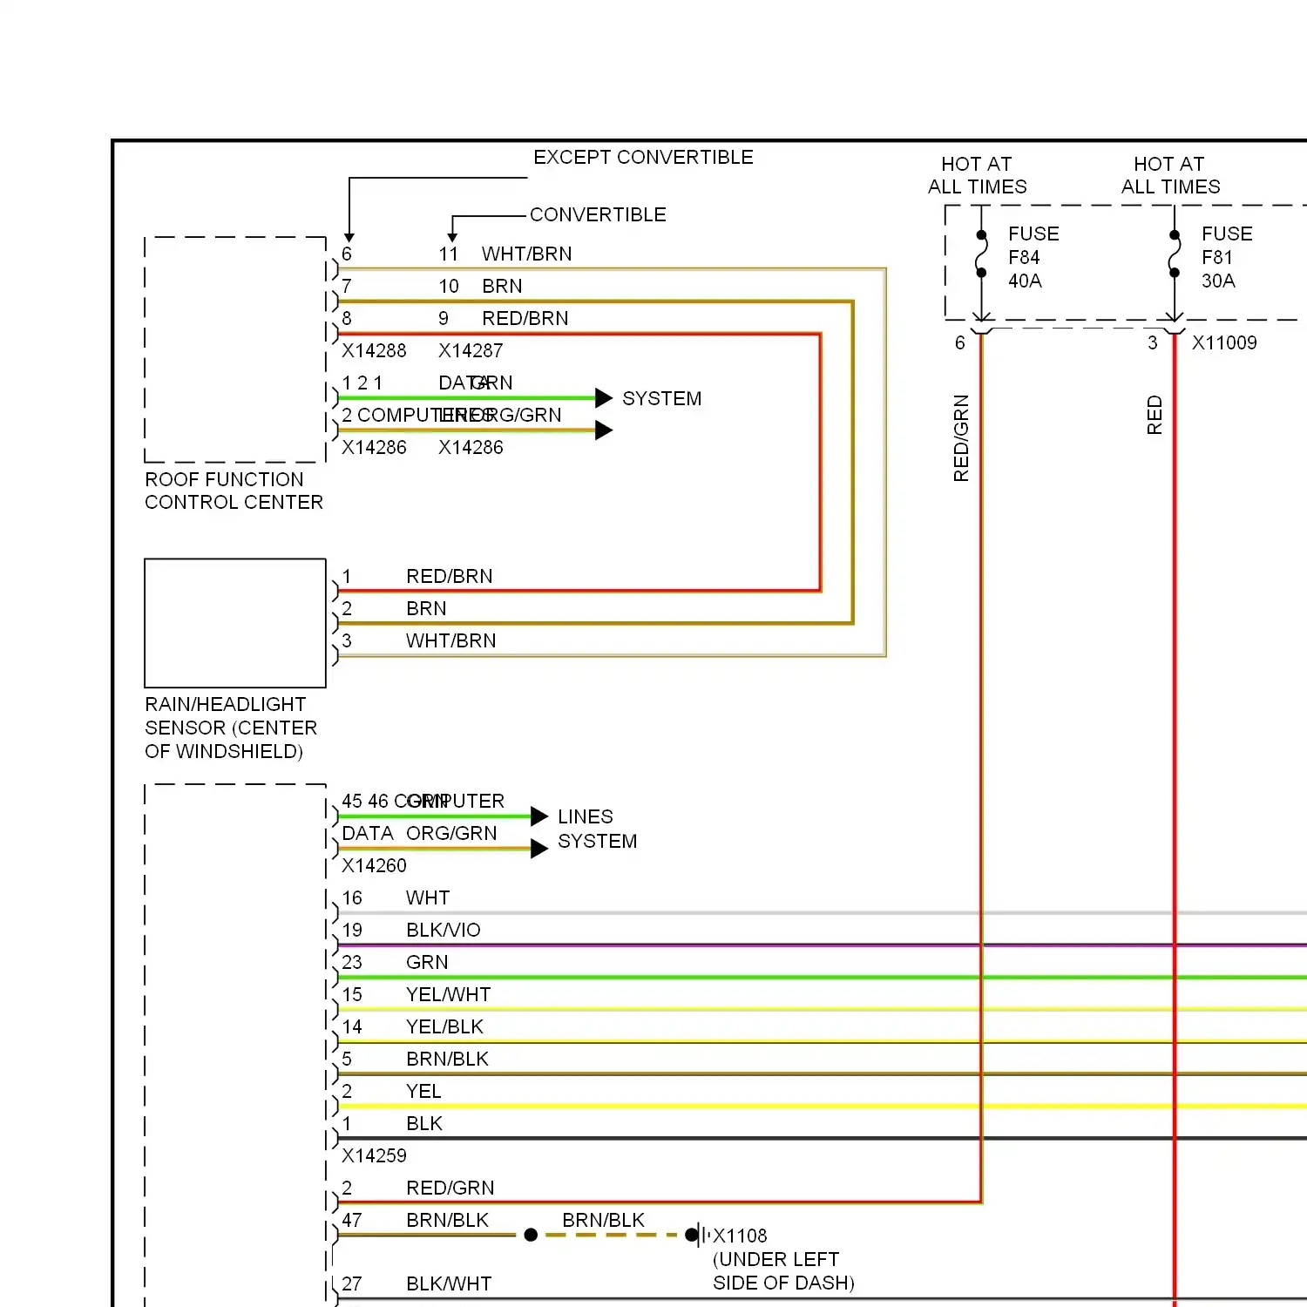Click the rain sensor pin 2 BRN label
1307x1307 pixels.
pos(426,609)
